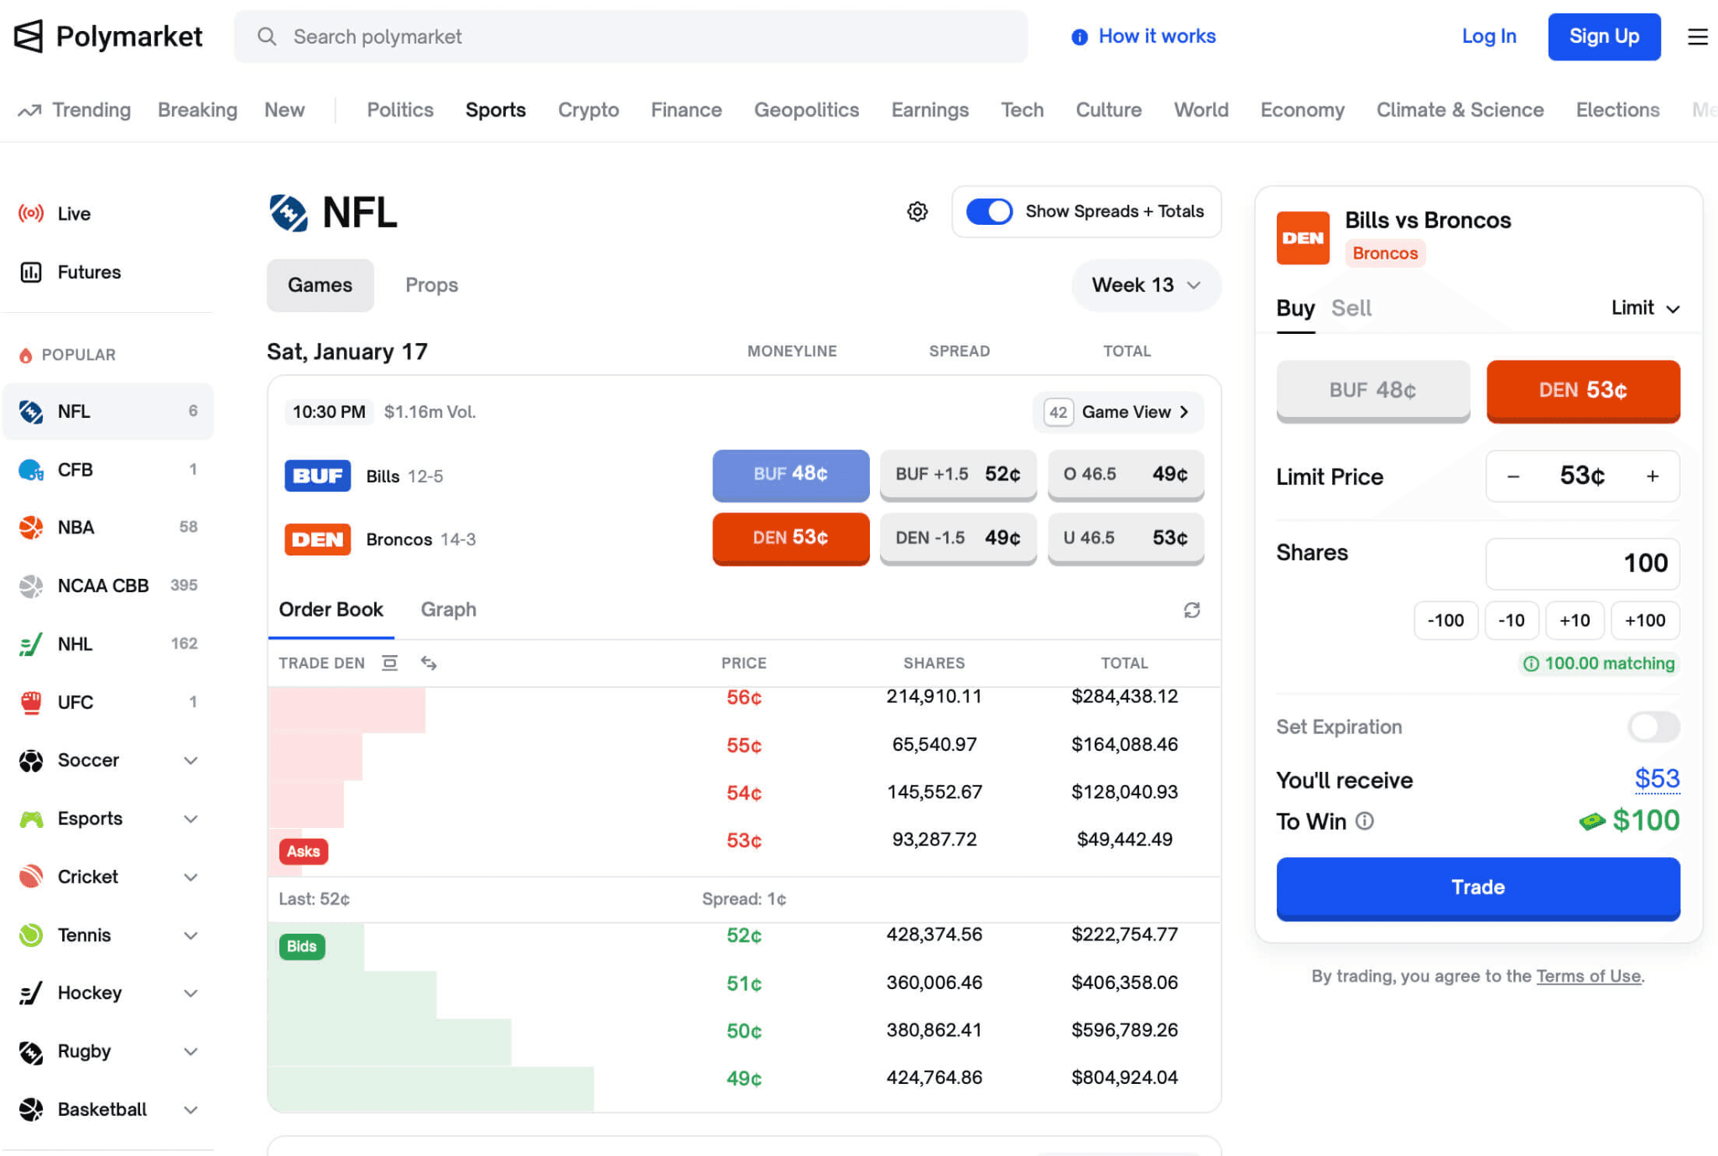Click the NCAA CBB ball icon
This screenshot has height=1156, width=1718.
coord(31,586)
